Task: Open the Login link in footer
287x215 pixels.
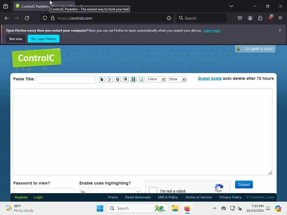Action: coord(38,197)
